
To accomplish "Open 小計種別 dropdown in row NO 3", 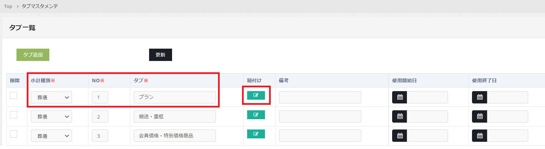I will tap(51, 136).
